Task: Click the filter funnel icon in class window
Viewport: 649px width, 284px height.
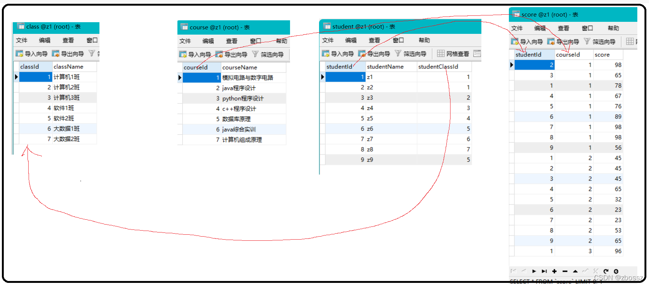Action: point(92,53)
